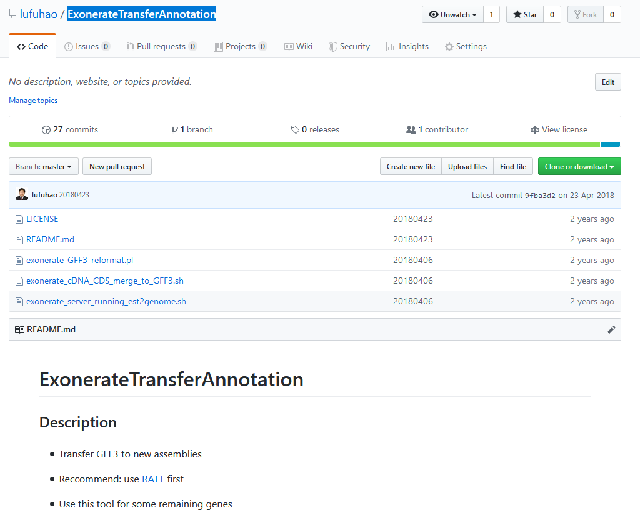Click the Find file button
Viewport: 640px width, 518px height.
coord(513,167)
